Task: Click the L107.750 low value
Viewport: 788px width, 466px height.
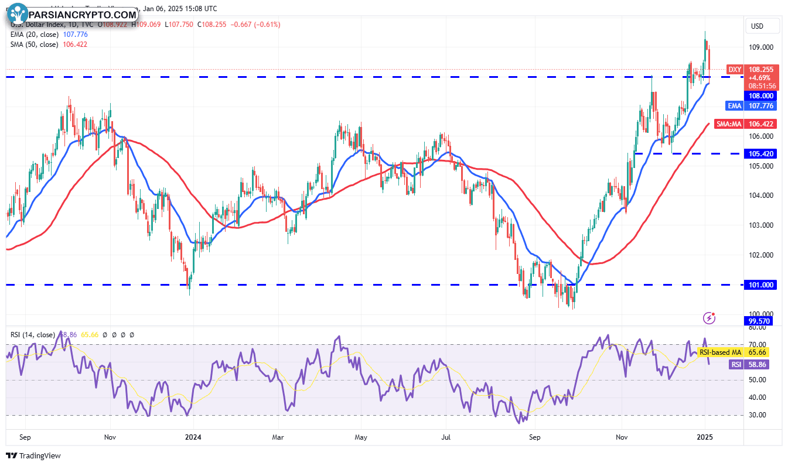Action: click(x=180, y=25)
